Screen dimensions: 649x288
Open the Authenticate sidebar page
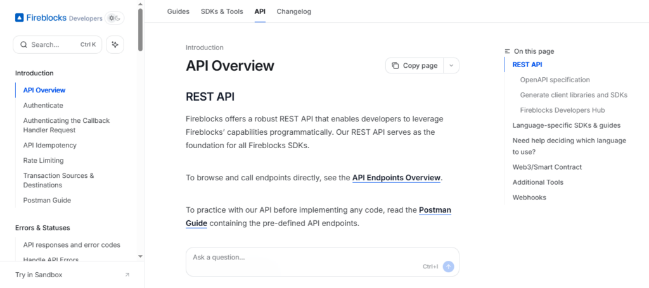click(43, 105)
